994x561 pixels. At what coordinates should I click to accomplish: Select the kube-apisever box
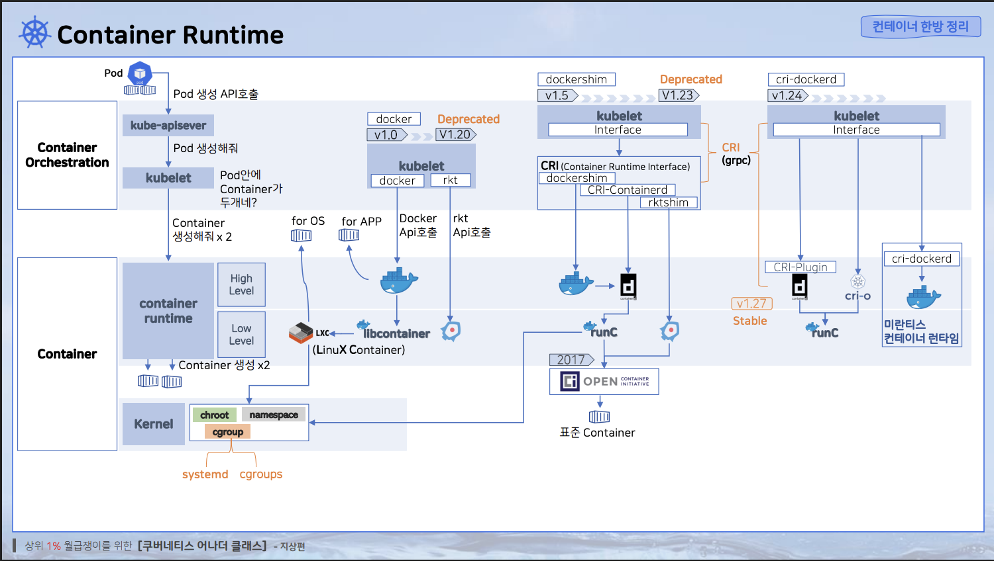168,125
